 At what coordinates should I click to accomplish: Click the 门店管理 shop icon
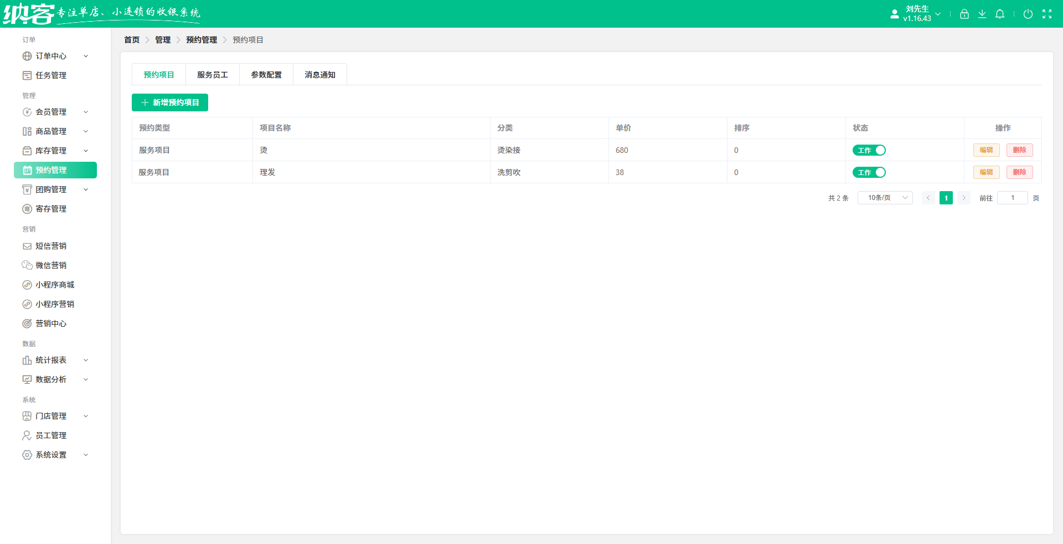coord(27,416)
